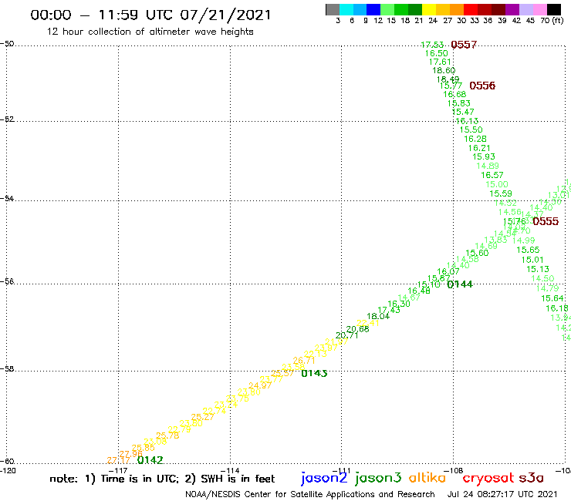The width and height of the screenshot is (571, 501).
Task: Click the wave height value 15.47
Action: click(462, 112)
